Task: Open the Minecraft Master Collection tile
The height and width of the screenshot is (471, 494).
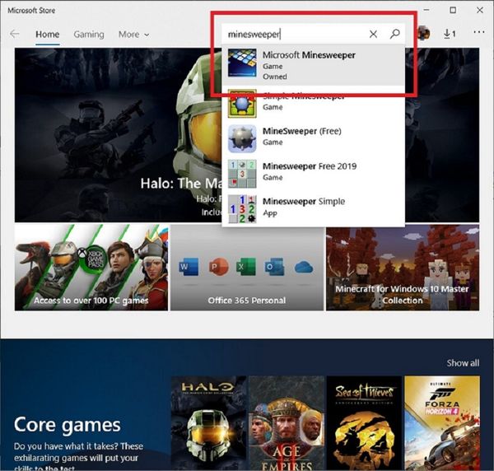Action: [x=403, y=268]
